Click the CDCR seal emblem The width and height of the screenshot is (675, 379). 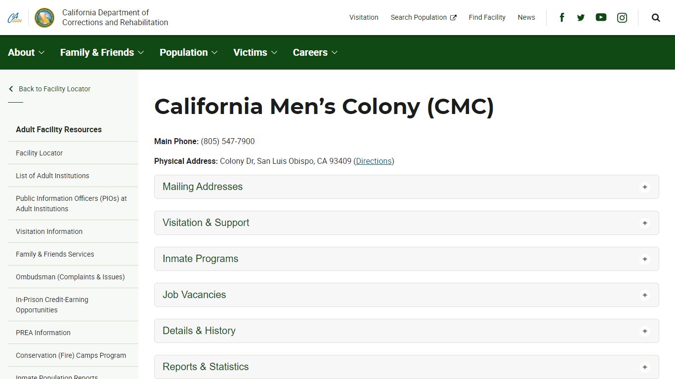pyautogui.click(x=44, y=18)
